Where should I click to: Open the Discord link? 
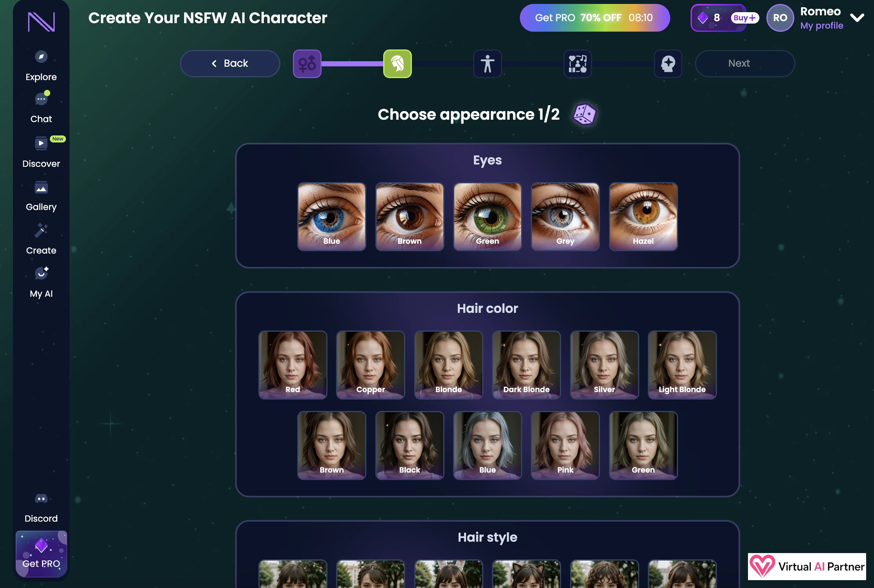[41, 509]
